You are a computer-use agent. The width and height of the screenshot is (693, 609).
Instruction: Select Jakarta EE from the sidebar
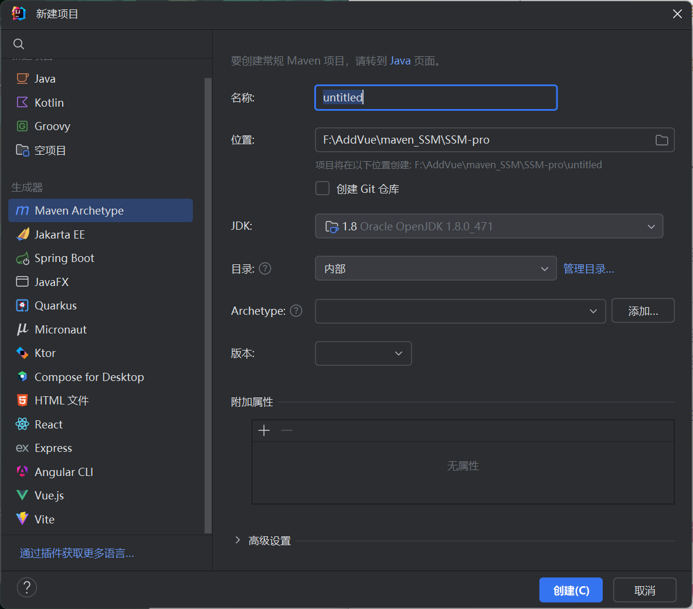[59, 234]
